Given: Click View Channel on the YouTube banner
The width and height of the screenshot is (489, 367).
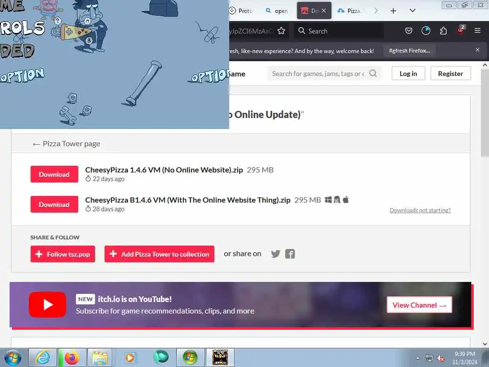Looking at the screenshot, I should pyautogui.click(x=419, y=305).
